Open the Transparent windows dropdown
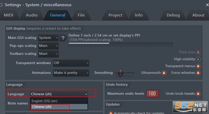This screenshot has height=114, width=209. (x=71, y=63)
